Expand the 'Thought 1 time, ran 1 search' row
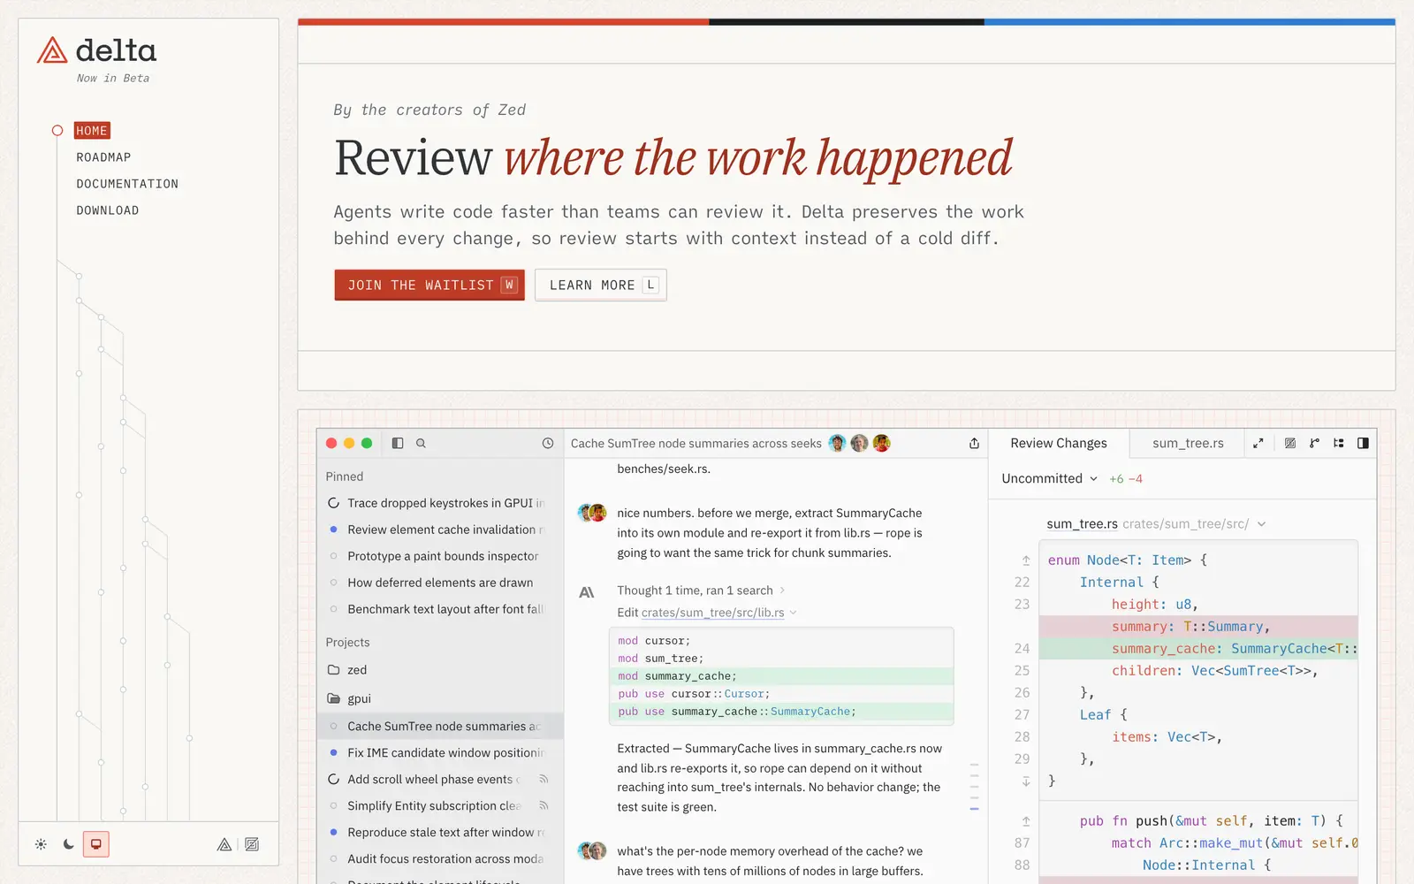Image resolution: width=1414 pixels, height=884 pixels. point(701,591)
